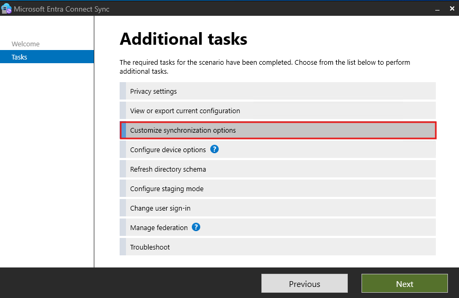Screen dimensions: 459x298
Task: Click the green Next button
Action: [405, 283]
